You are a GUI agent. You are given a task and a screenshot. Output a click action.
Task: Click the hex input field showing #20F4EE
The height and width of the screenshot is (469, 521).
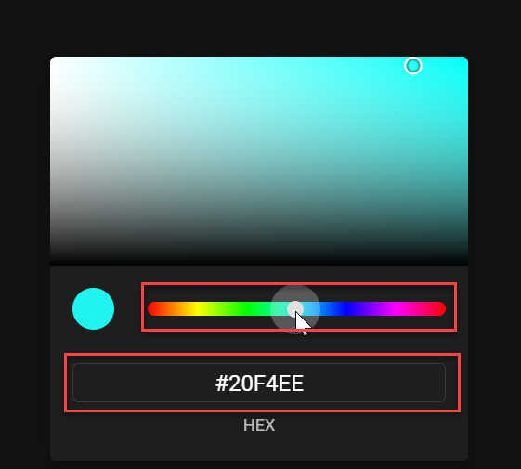[259, 383]
